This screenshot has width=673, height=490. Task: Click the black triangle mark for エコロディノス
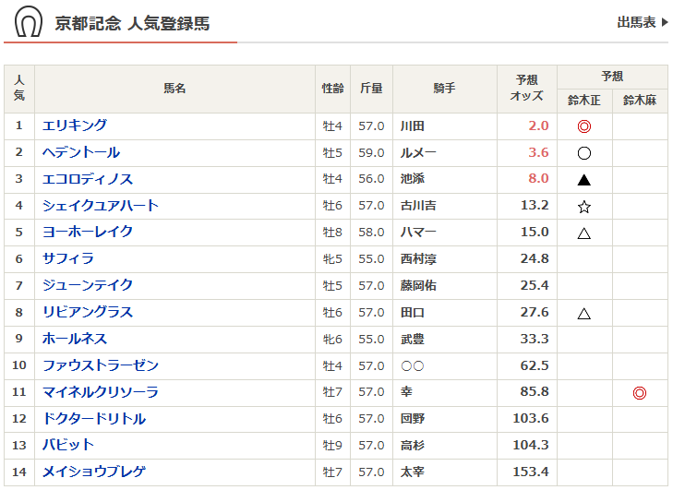[x=583, y=180]
